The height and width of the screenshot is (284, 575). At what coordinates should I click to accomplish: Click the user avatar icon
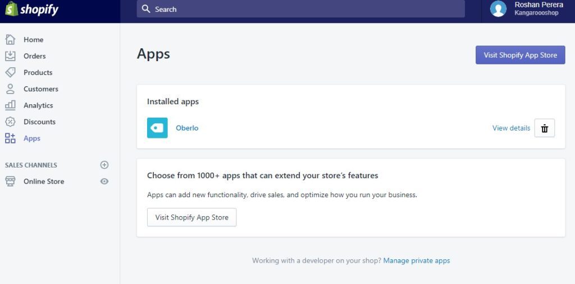[x=499, y=9]
